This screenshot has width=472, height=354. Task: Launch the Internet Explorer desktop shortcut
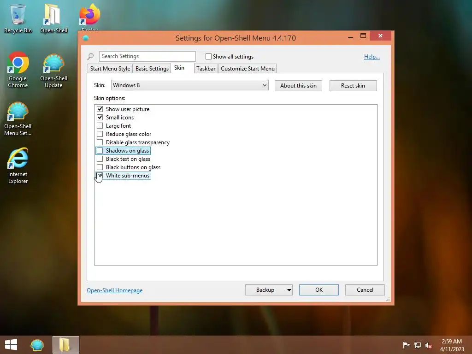coord(18,165)
